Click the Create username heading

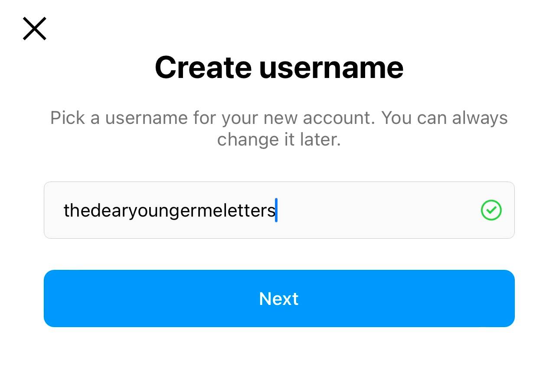point(279,67)
